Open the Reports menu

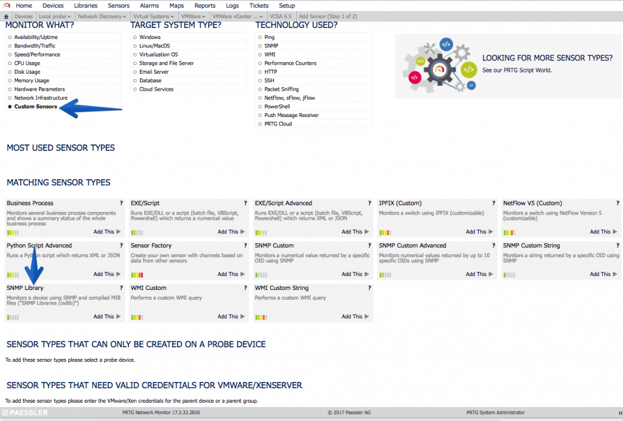[204, 5]
